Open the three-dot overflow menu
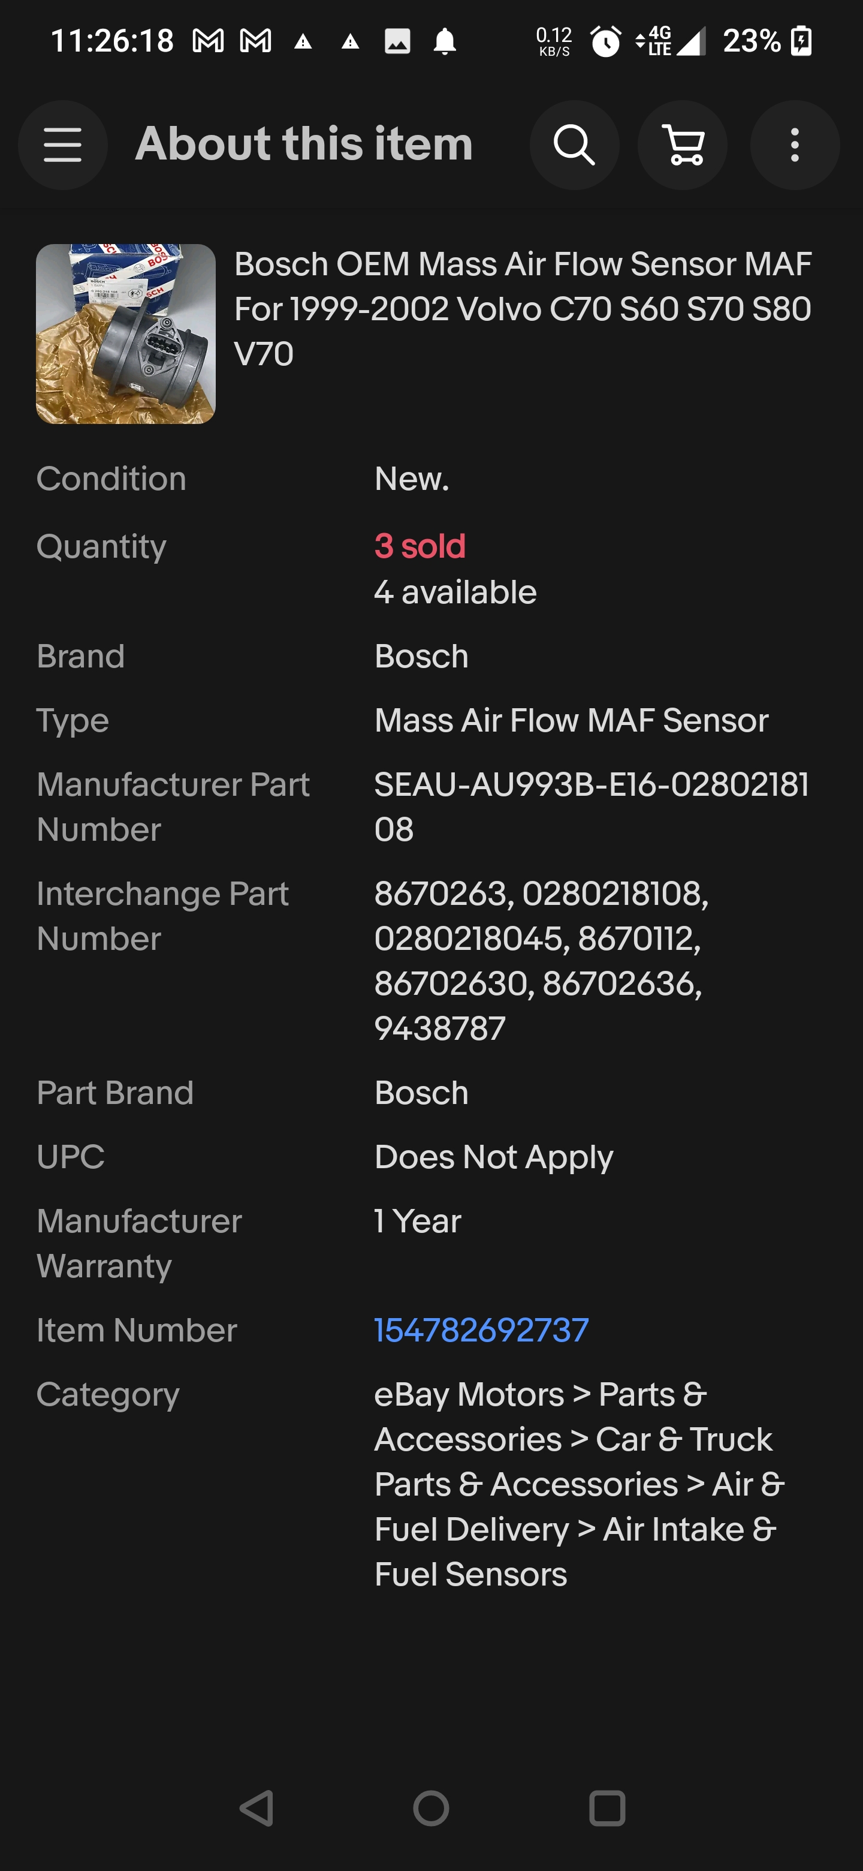 [x=794, y=145]
